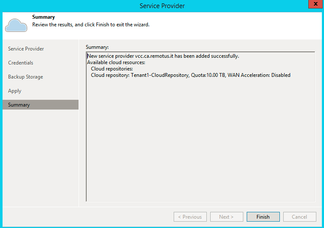Screen dimensions: 324x228
Task: Switch to the Apply step
Action: coord(15,91)
